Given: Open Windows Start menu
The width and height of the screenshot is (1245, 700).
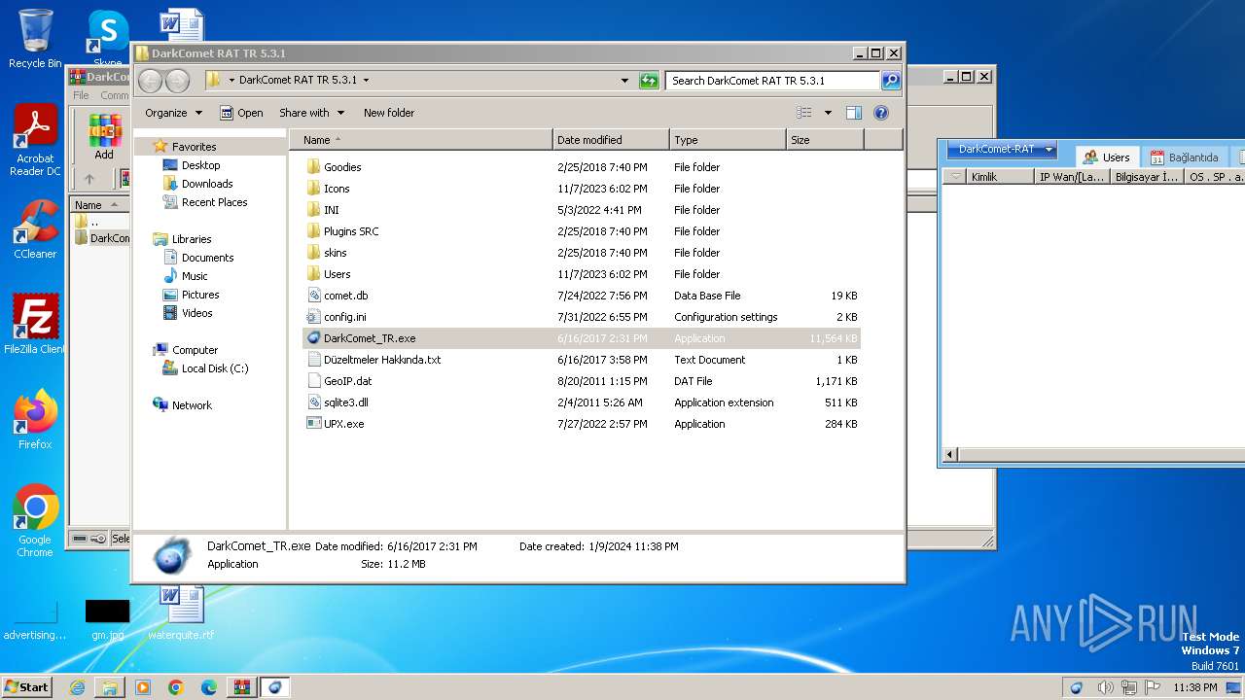Looking at the screenshot, I should click(x=27, y=686).
